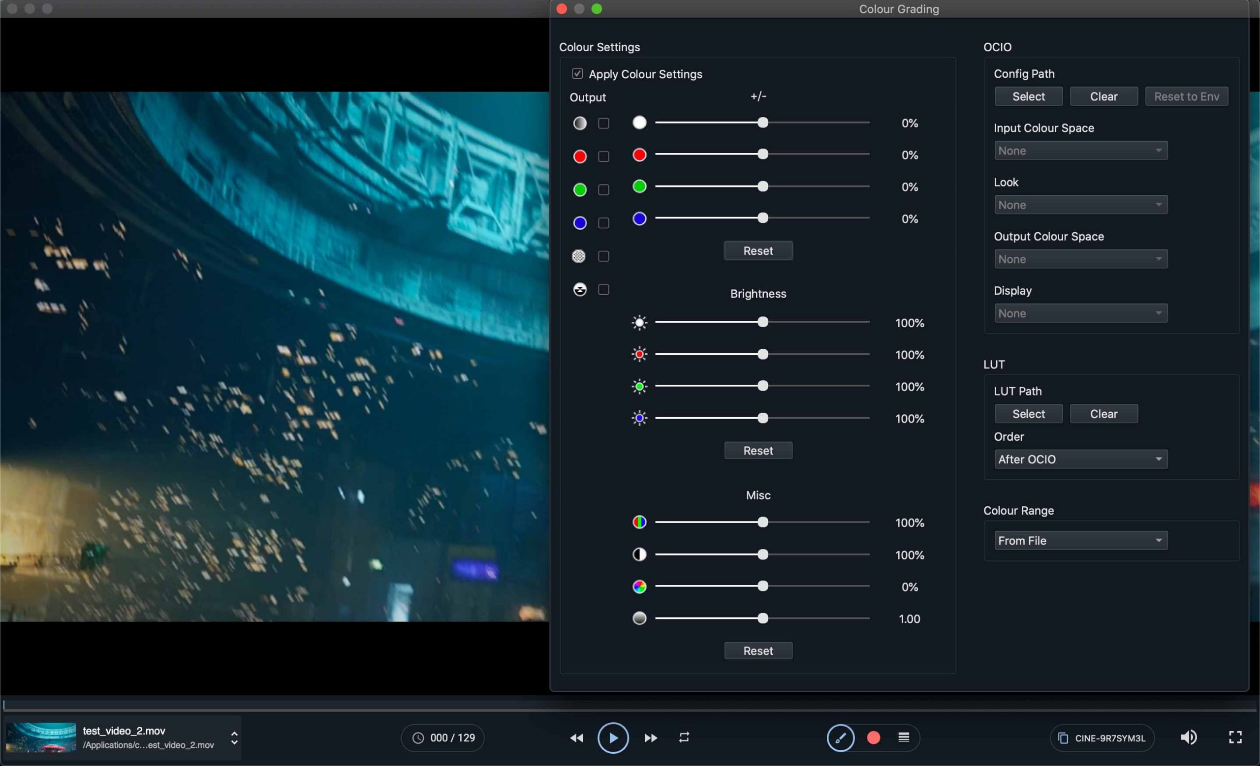The width and height of the screenshot is (1260, 766).
Task: Open the Colour Range From File dropdown
Action: click(x=1080, y=540)
